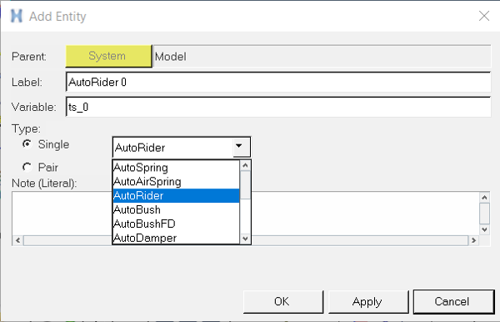Pick AutoBushFD in the dropdown list
The image size is (500, 322).
coord(176,224)
